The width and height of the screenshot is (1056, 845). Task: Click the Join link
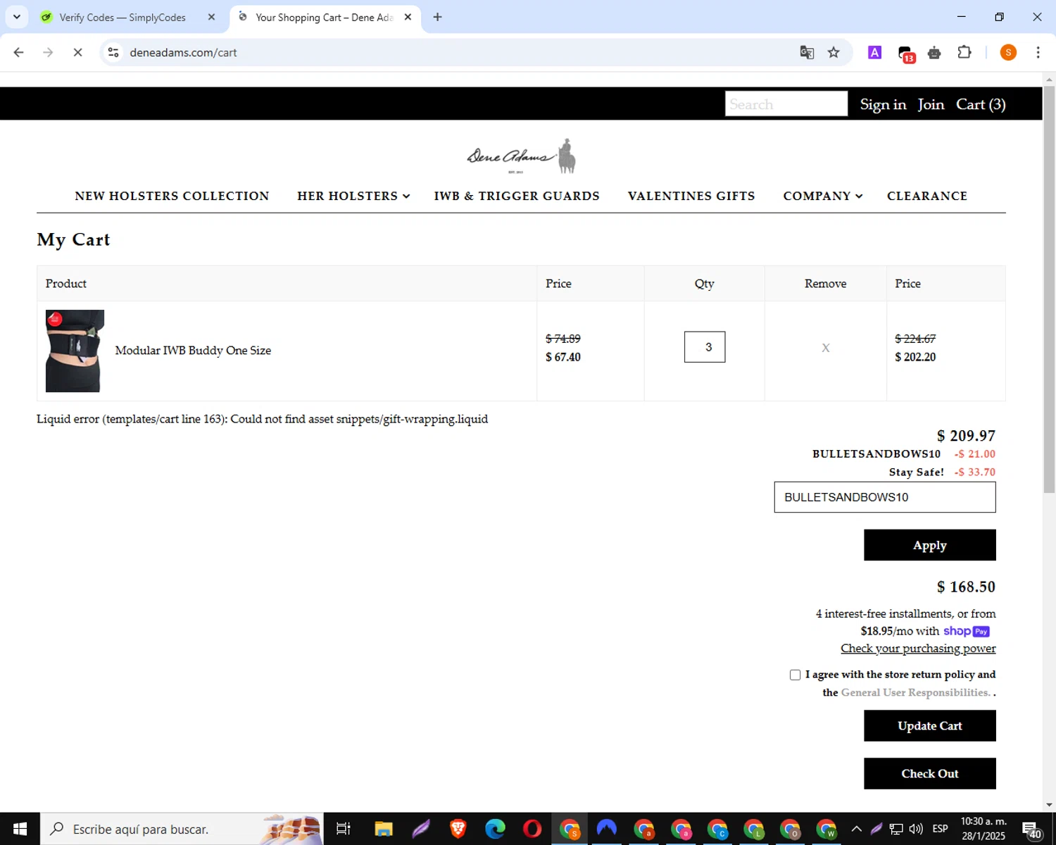931,104
